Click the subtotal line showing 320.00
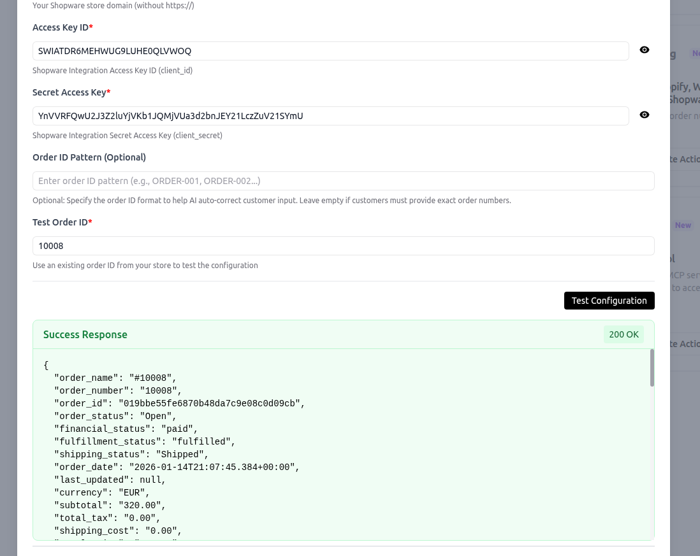The height and width of the screenshot is (556, 700). pyautogui.click(x=110, y=506)
